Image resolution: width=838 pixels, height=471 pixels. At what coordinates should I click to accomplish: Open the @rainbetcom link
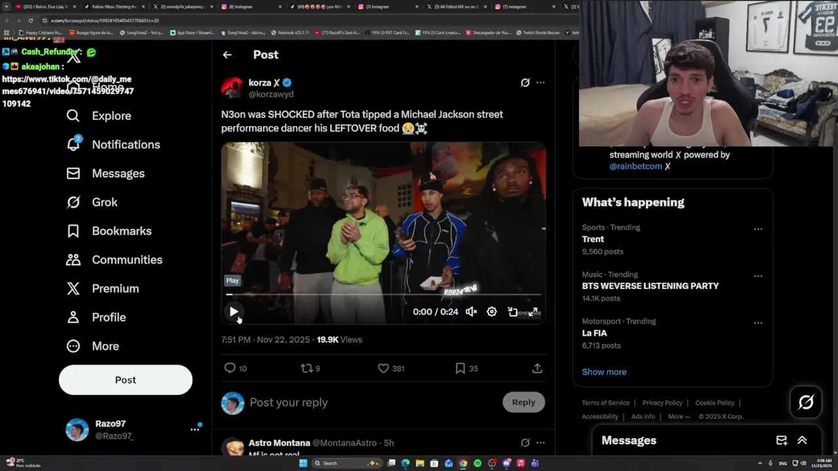coord(636,166)
